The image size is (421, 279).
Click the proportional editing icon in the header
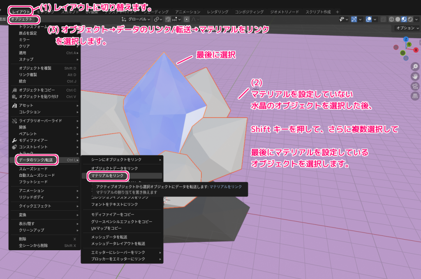(x=187, y=19)
